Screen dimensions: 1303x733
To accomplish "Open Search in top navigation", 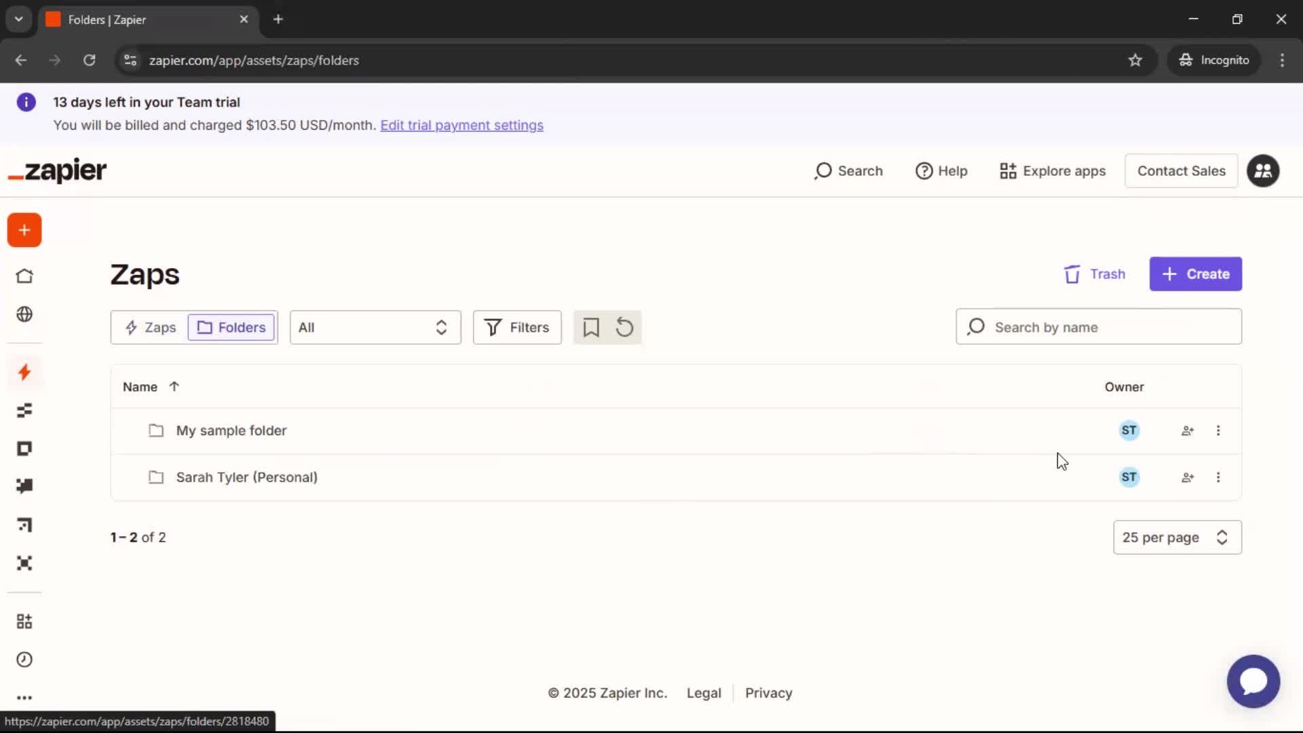I will coord(848,171).
